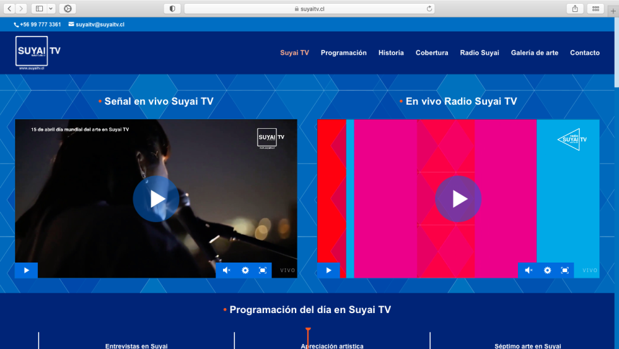Select Apreciación artística program
Screen dimensions: 619x349
coord(332,346)
